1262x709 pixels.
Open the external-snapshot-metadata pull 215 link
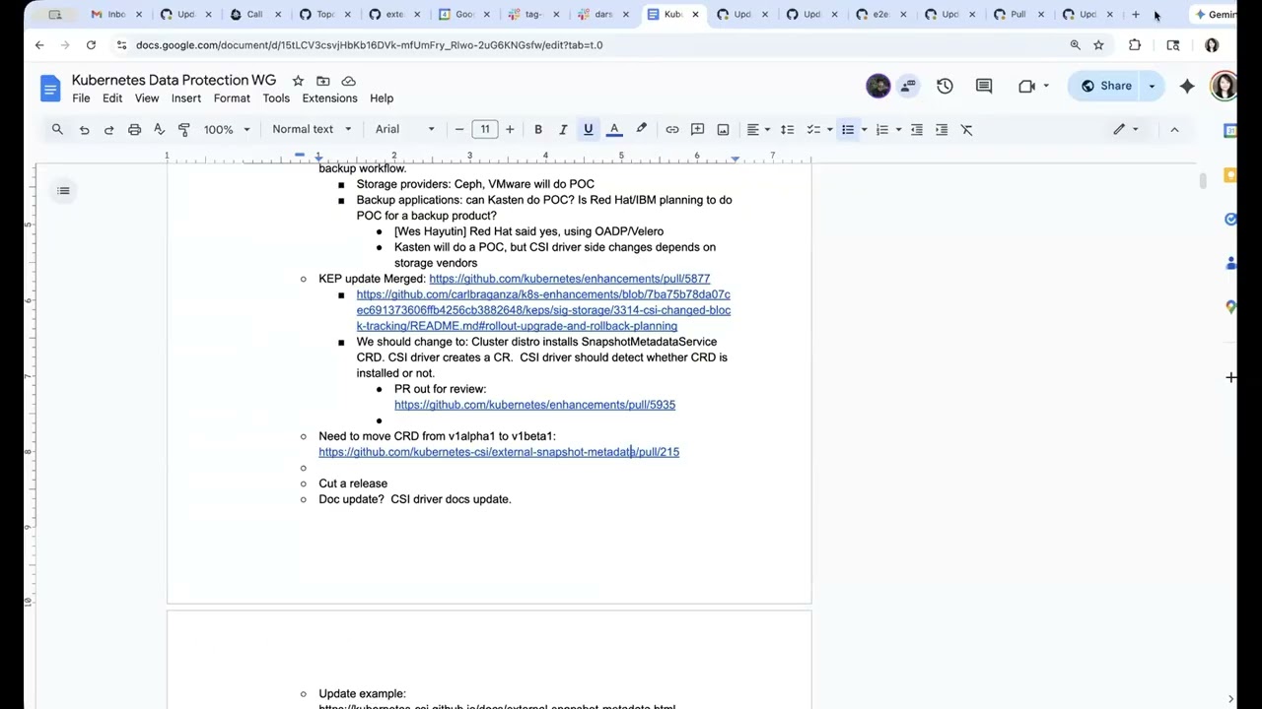[499, 452]
